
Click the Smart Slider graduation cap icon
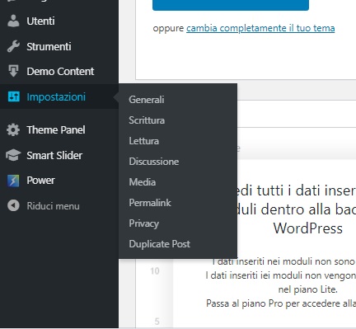coord(13,155)
